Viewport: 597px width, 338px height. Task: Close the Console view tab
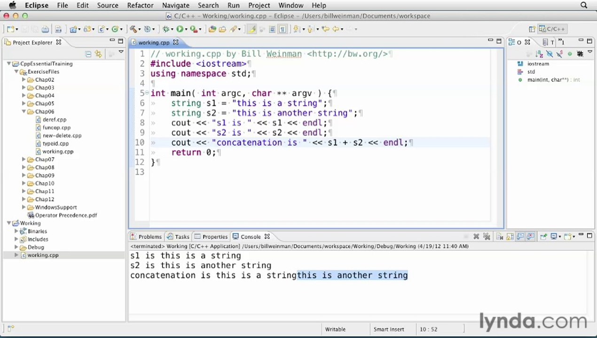(267, 237)
